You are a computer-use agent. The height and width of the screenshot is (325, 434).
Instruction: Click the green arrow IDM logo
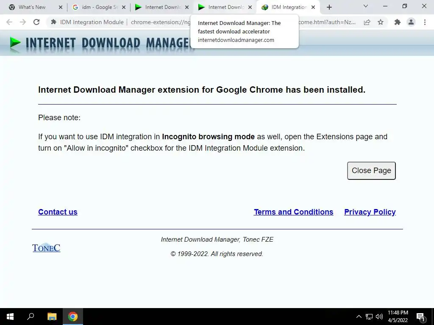coord(15,44)
